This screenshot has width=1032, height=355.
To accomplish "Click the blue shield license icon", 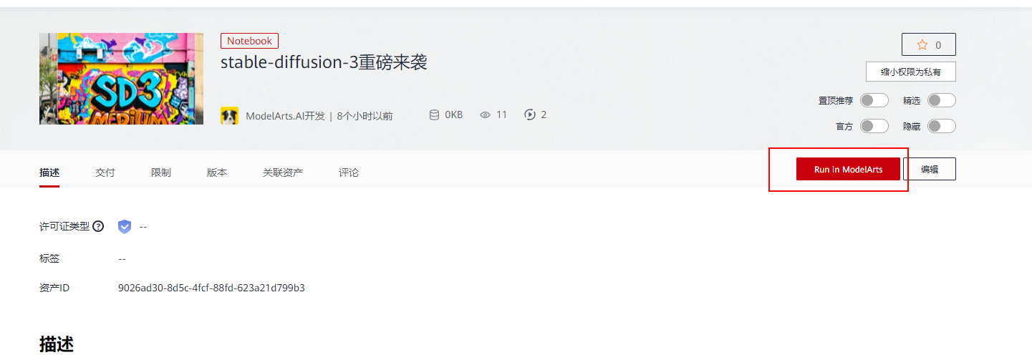I will [x=125, y=226].
